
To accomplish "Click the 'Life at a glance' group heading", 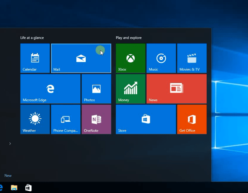I will pos(32,38).
